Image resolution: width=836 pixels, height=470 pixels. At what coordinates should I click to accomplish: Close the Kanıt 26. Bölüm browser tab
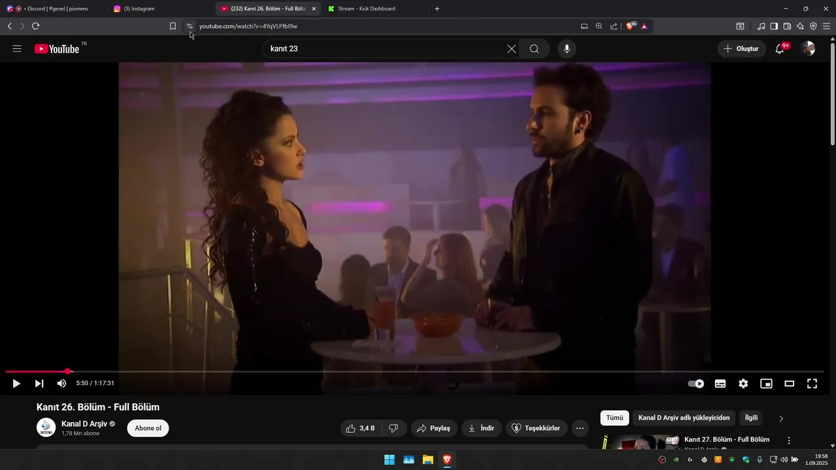click(313, 8)
